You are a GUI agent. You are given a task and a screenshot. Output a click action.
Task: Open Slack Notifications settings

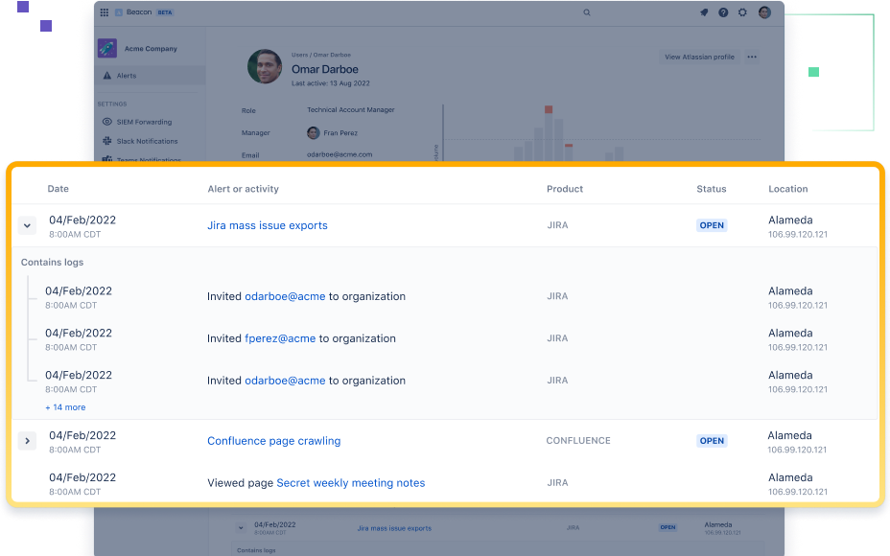pos(147,141)
